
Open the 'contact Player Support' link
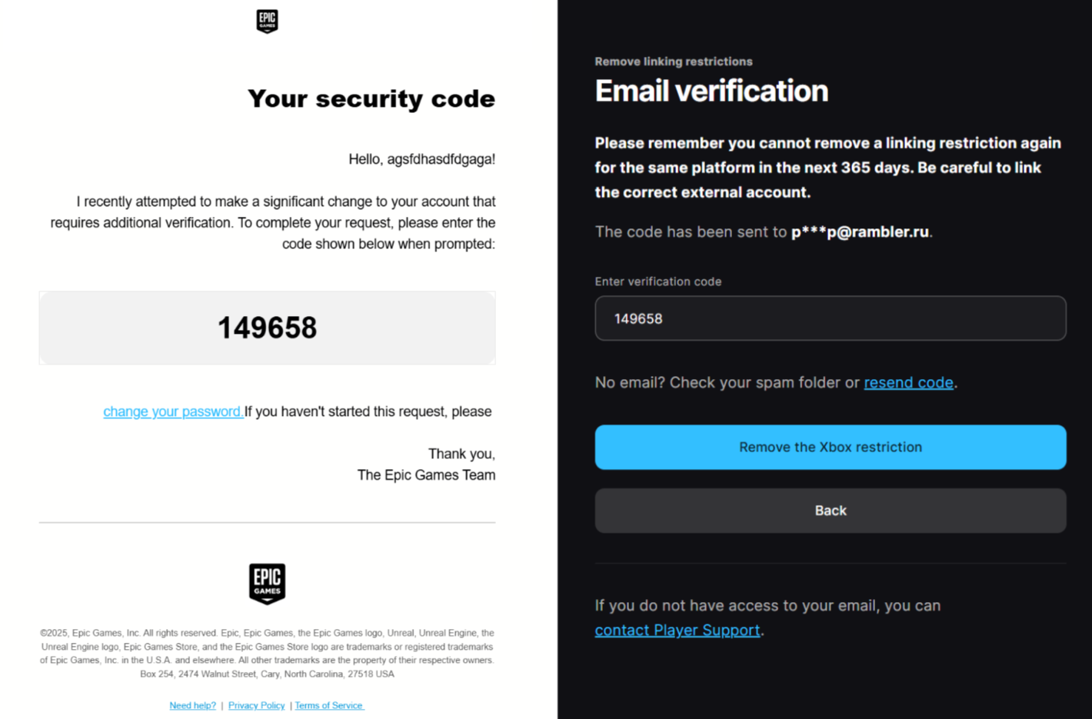pos(677,630)
